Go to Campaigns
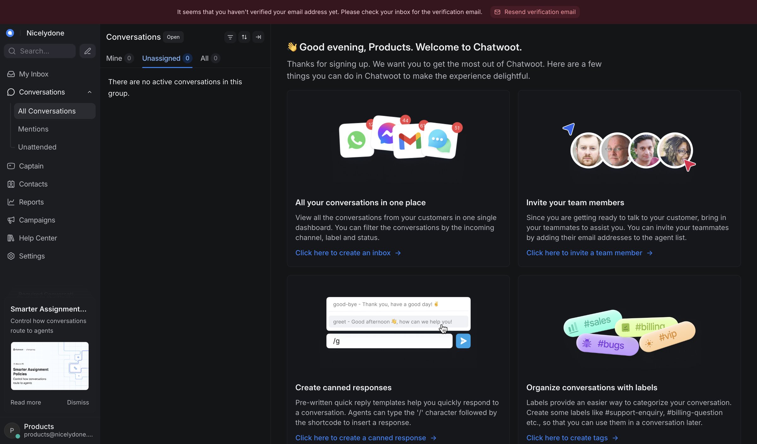 click(37, 220)
